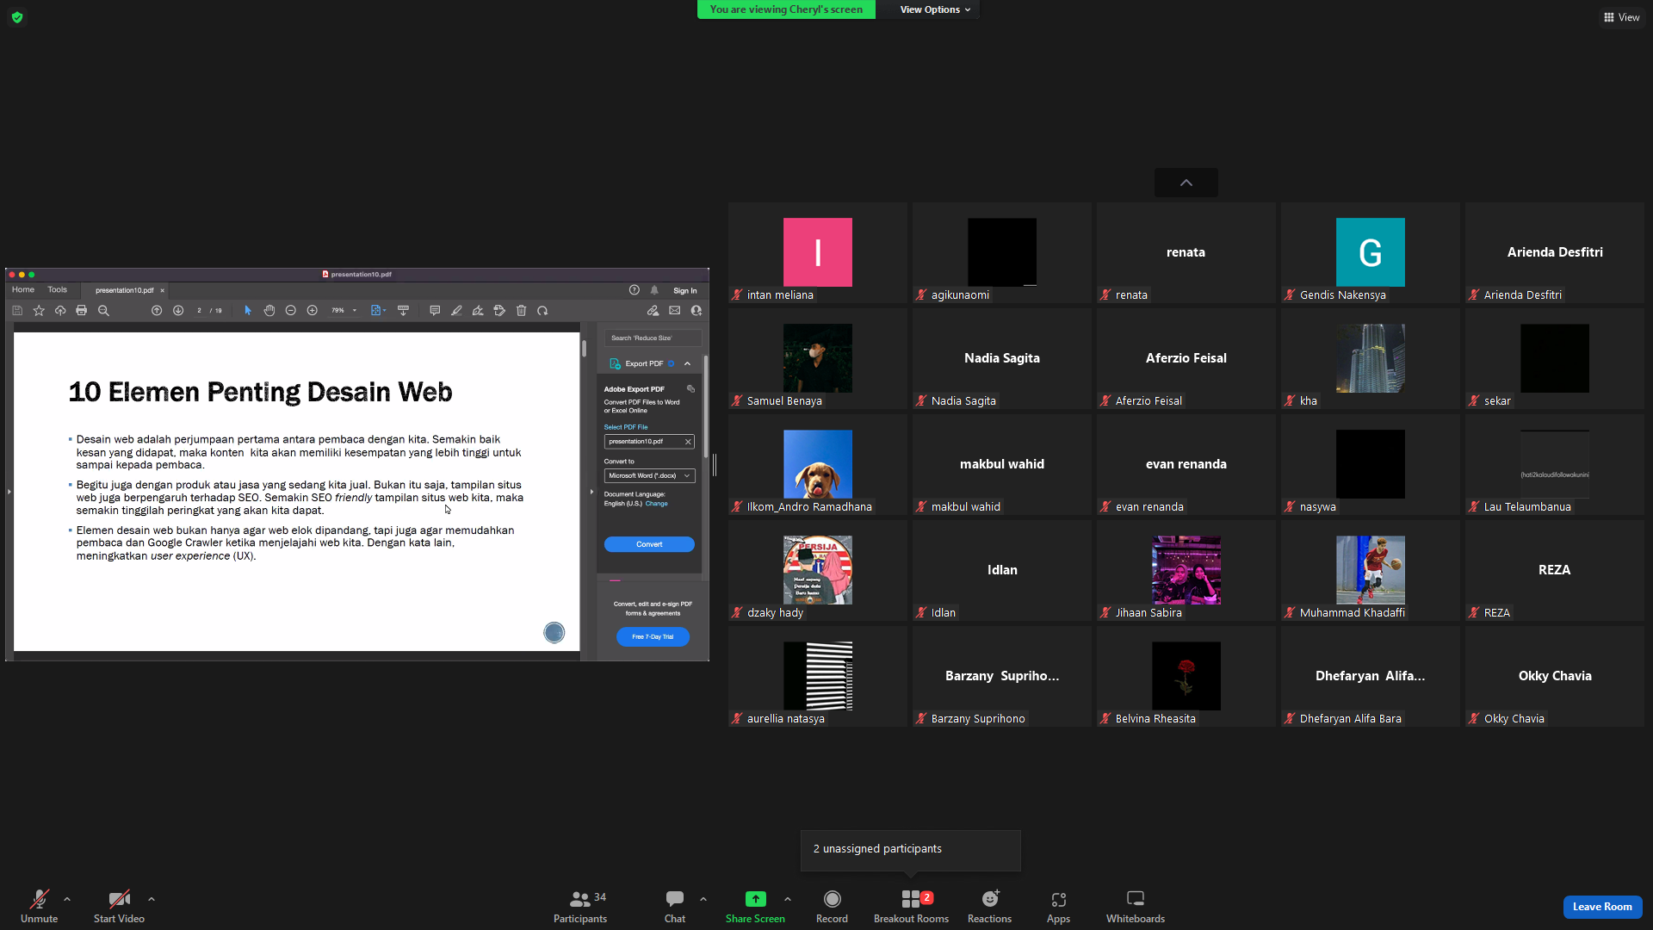Open video options arrow beside Start Video
Image resolution: width=1653 pixels, height=930 pixels.
pos(152,899)
